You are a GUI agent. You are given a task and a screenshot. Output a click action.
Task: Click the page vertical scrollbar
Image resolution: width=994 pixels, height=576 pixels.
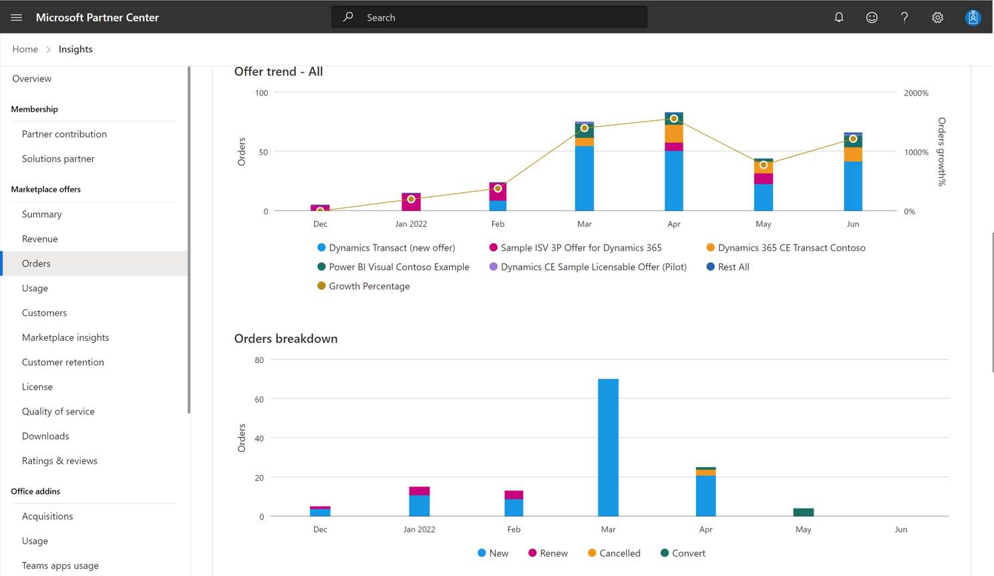click(x=993, y=302)
